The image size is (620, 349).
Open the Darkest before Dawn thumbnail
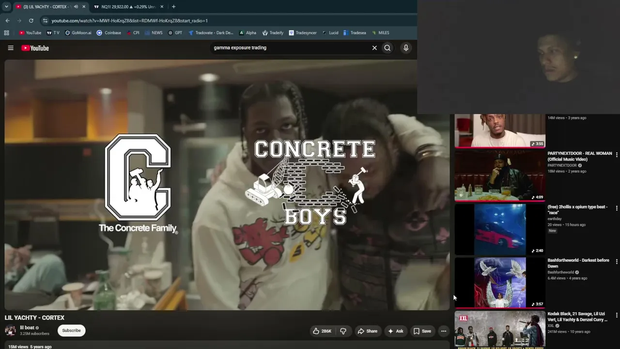(500, 283)
